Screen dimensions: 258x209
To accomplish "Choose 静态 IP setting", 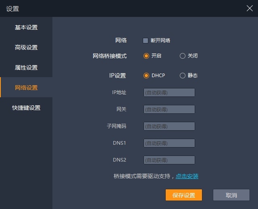I will 182,76.
